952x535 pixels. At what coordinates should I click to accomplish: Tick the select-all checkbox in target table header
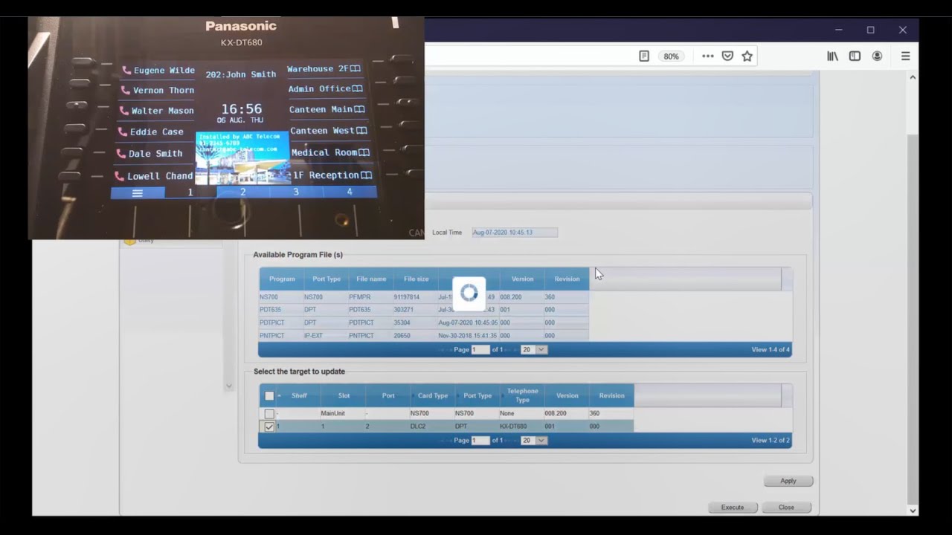coord(269,396)
